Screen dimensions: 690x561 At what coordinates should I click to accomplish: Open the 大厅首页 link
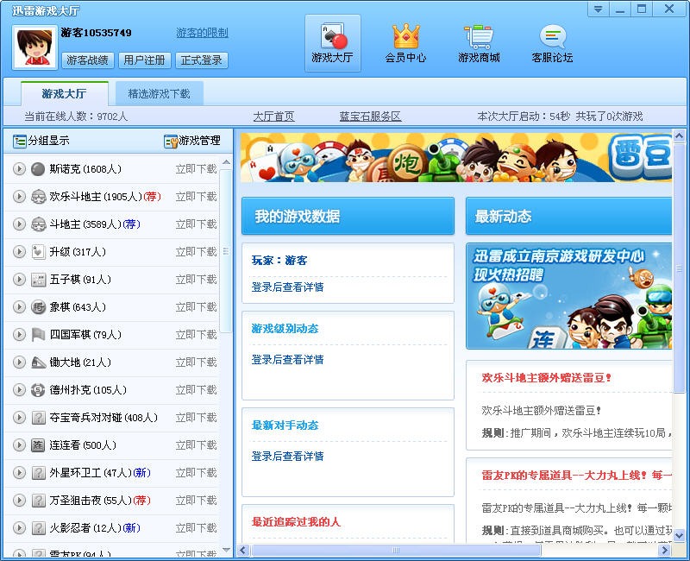[x=273, y=117]
